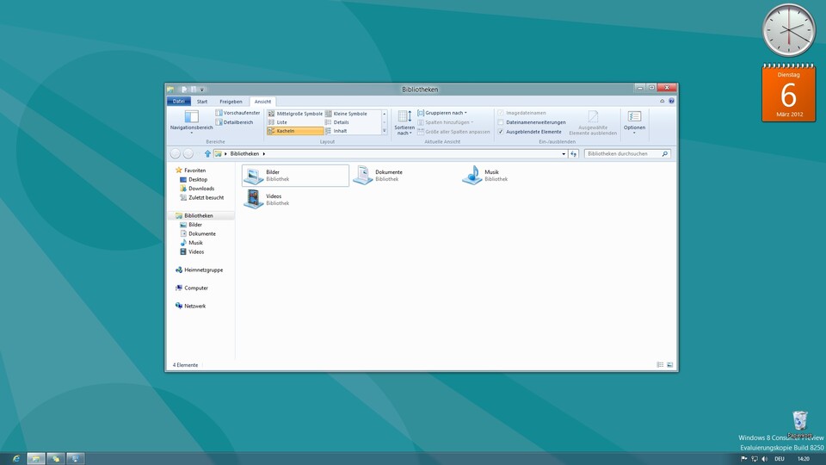
Task: Open the Videos library tile
Action: pos(254,199)
